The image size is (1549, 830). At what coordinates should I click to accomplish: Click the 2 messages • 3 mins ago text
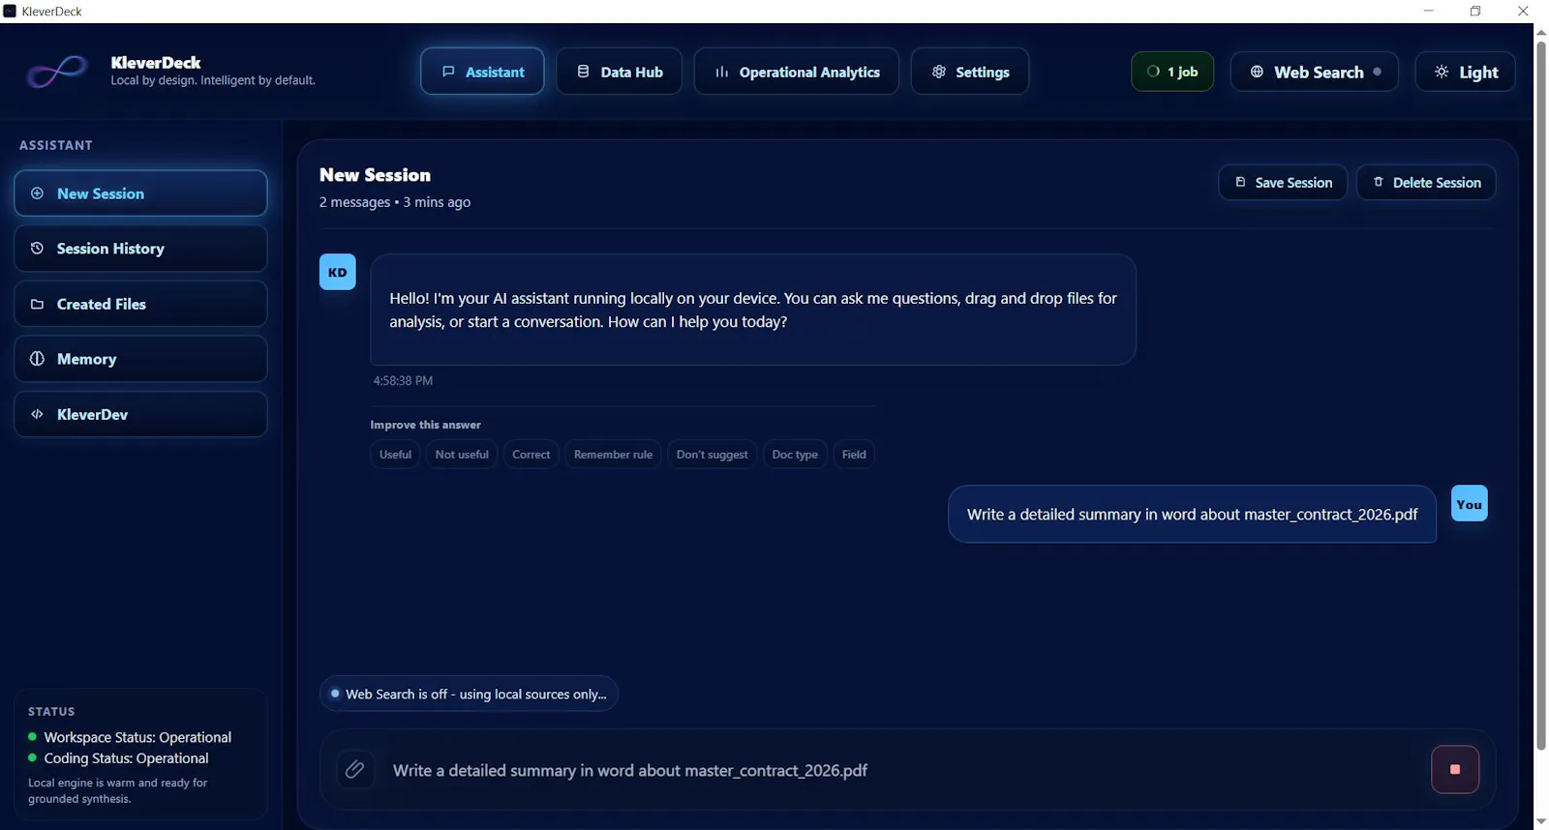coord(395,202)
